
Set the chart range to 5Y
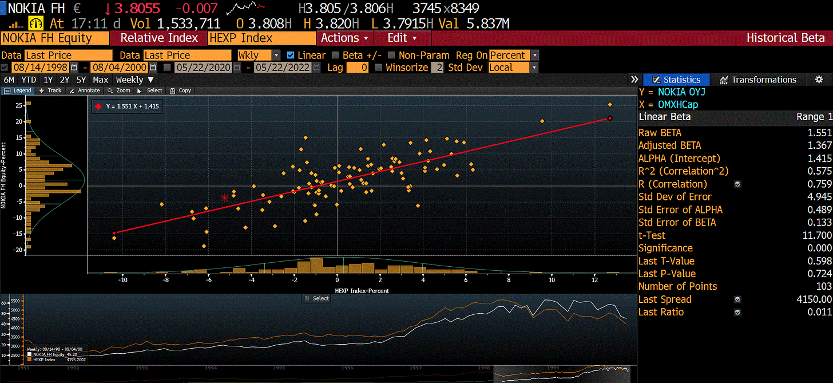click(81, 80)
